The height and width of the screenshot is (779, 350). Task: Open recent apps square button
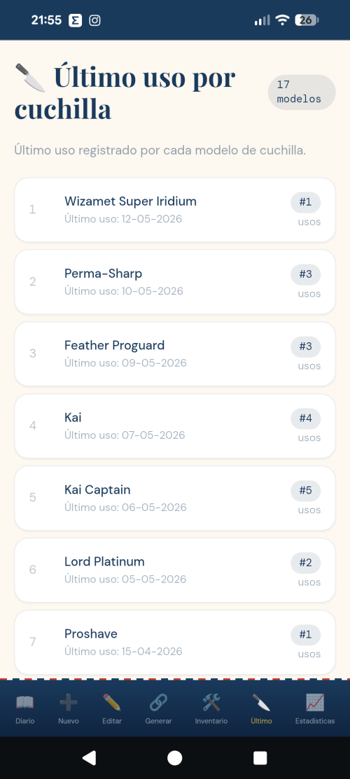(x=260, y=757)
